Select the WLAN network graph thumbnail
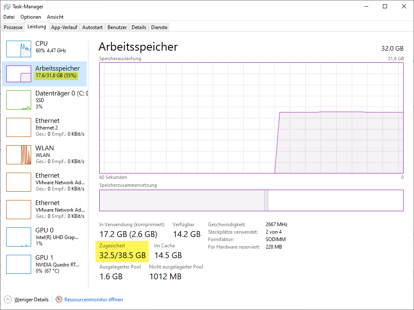 [x=19, y=155]
